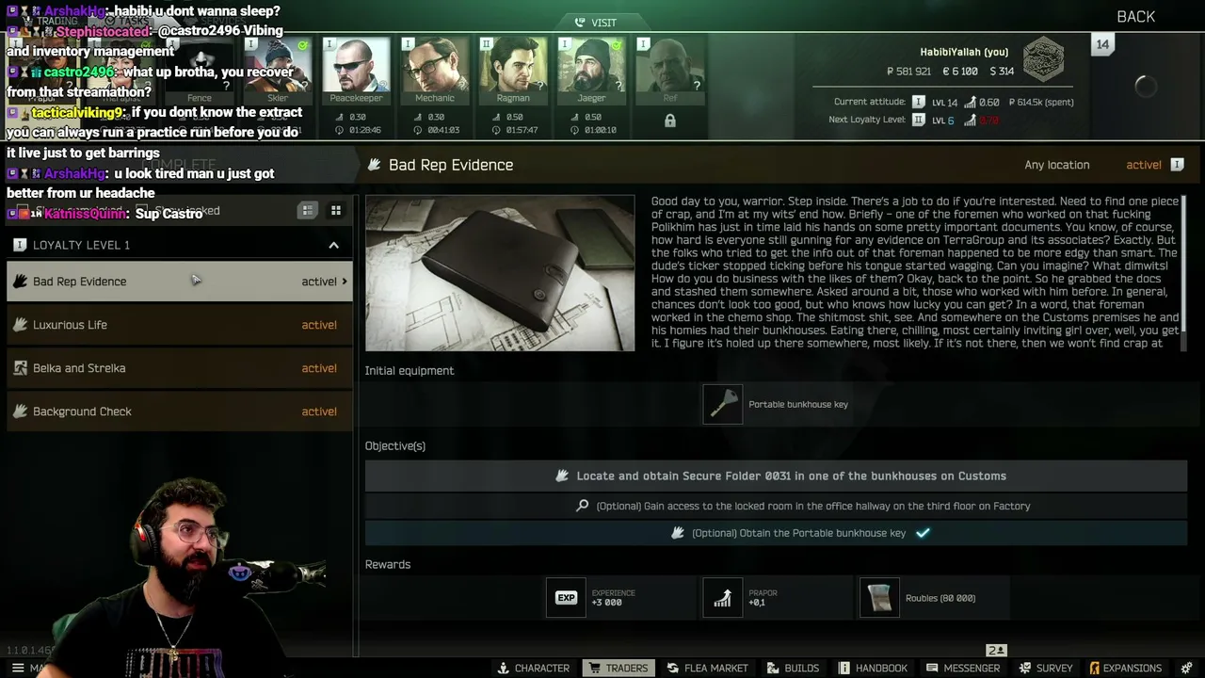The width and height of the screenshot is (1205, 678).
Task: Open settings via the gear icon
Action: [x=1187, y=668]
